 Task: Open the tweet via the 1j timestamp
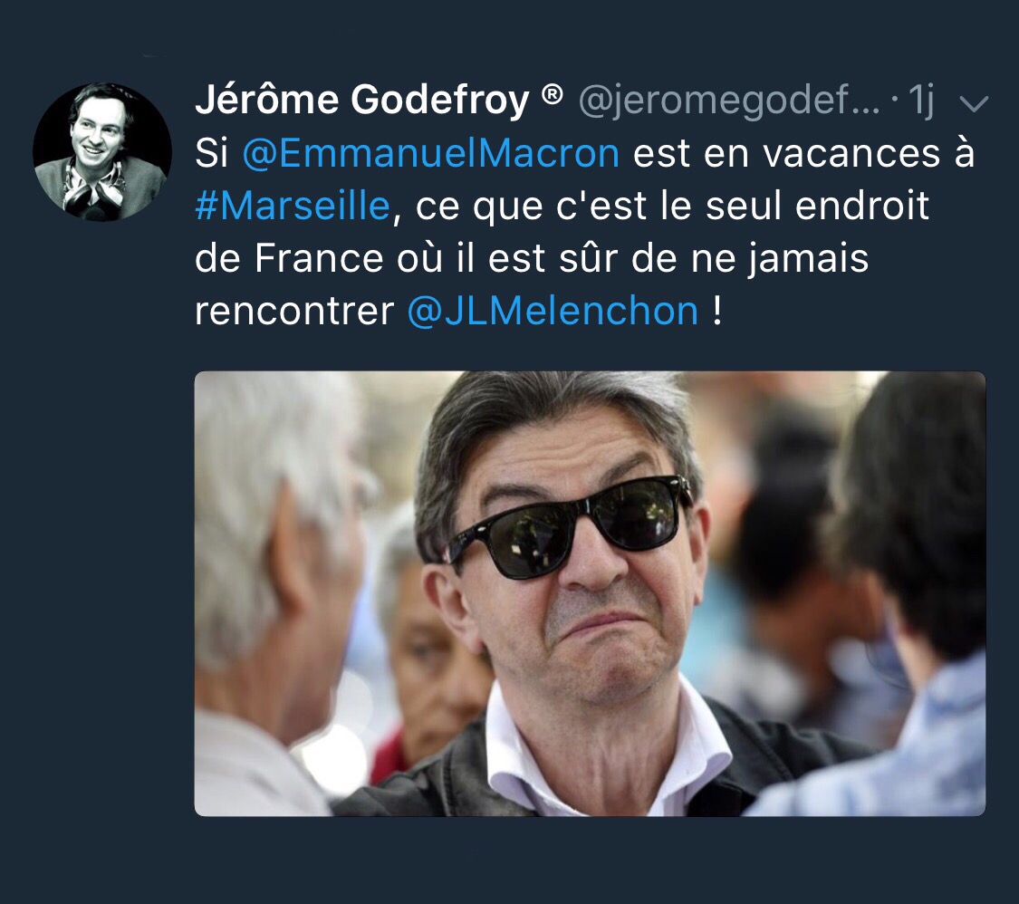[x=921, y=101]
